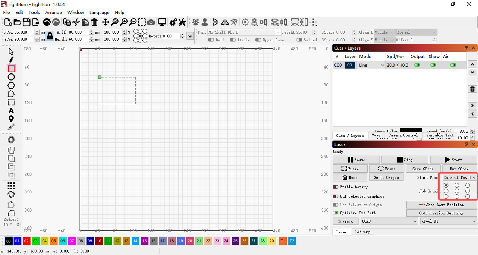Click the New file icon
This screenshot has width=478, height=255.
tap(8, 22)
